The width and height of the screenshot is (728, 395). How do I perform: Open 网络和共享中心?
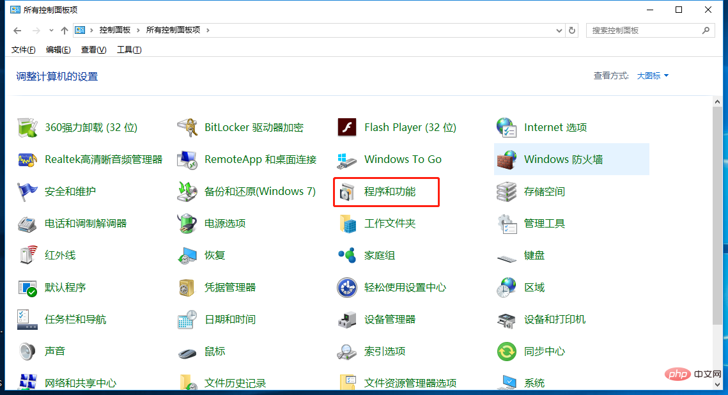80,383
